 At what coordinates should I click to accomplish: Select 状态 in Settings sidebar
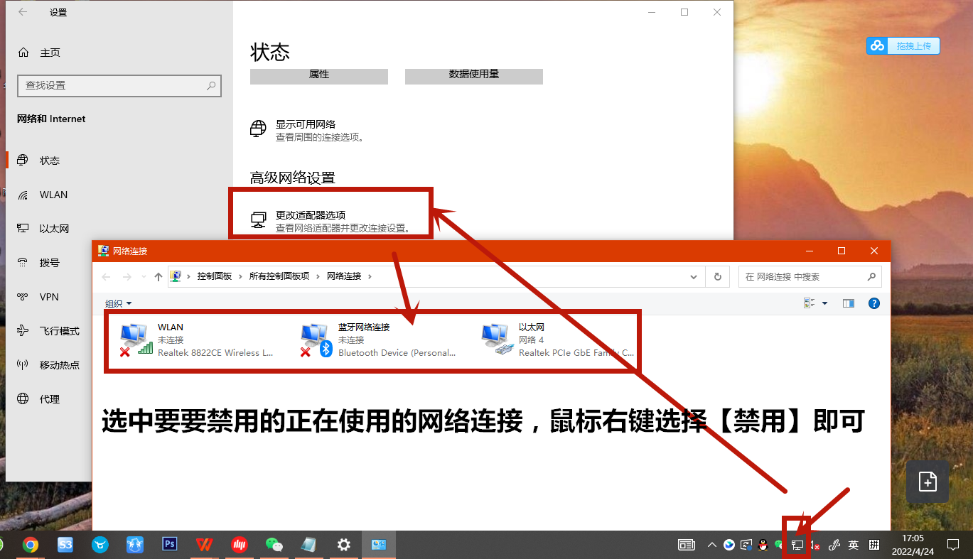119,161
